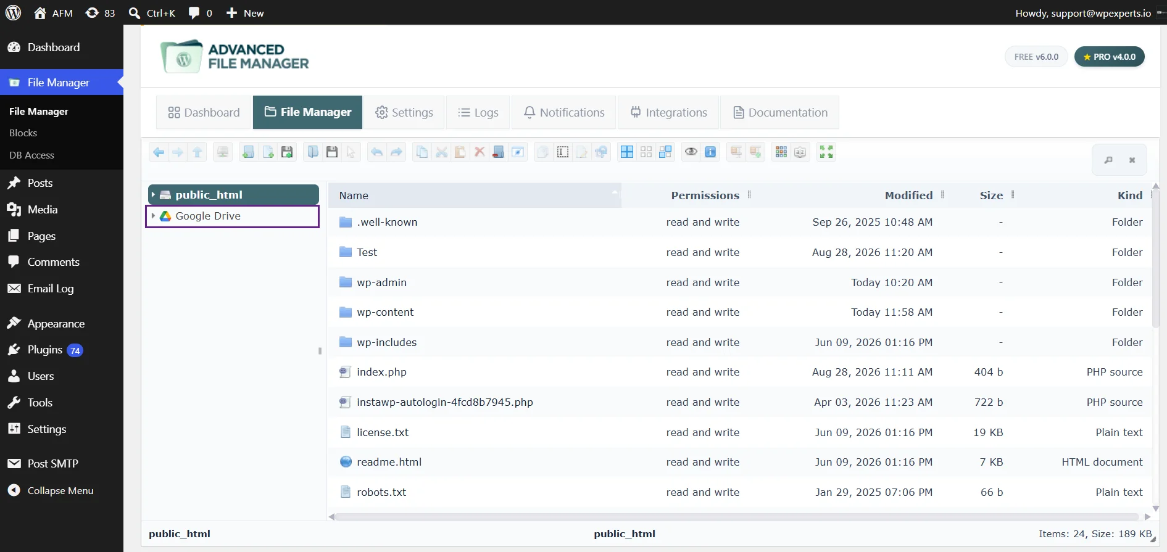Select all items with the blue grid icon
Screen dimensions: 1167x552
(627, 152)
